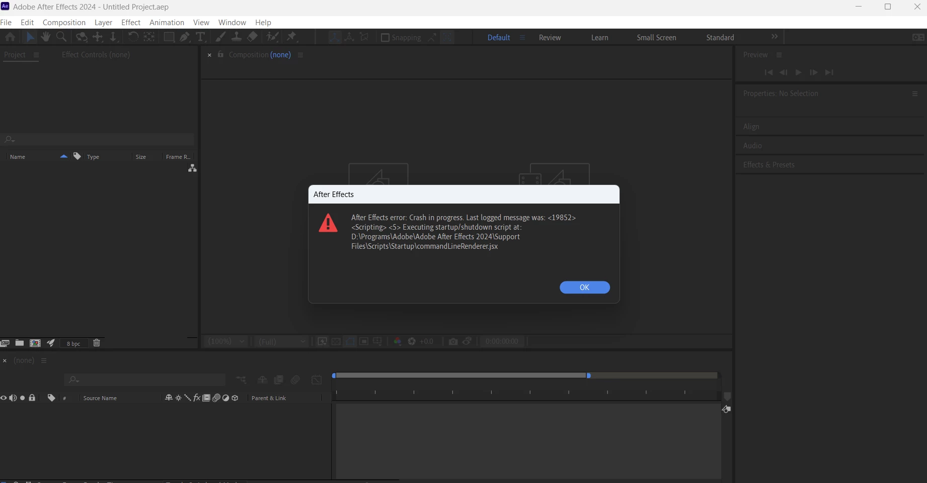Open the Composition panel menu

click(x=300, y=55)
